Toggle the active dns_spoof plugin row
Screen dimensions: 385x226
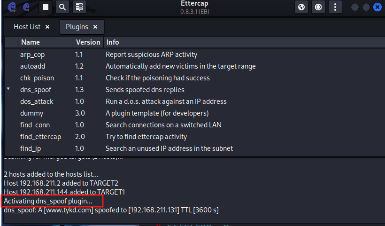coord(36,90)
